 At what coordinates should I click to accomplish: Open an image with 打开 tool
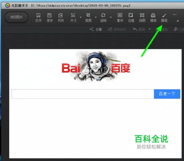click(39, 18)
